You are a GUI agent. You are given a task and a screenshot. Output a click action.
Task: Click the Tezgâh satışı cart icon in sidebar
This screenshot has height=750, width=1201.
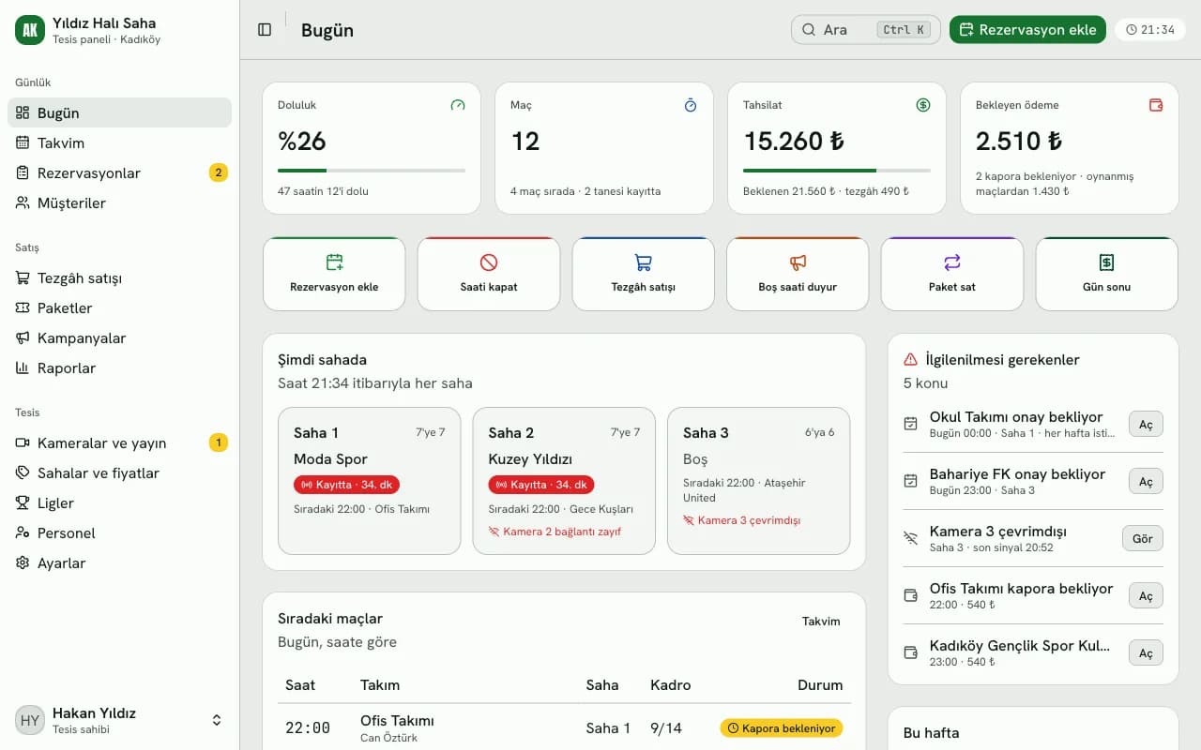(x=23, y=277)
